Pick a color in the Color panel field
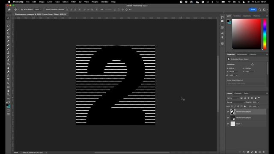274x154 pixels. coord(247,34)
